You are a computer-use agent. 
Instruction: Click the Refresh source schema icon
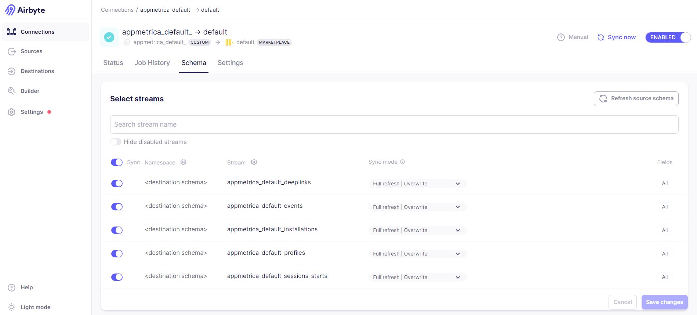pyautogui.click(x=603, y=98)
